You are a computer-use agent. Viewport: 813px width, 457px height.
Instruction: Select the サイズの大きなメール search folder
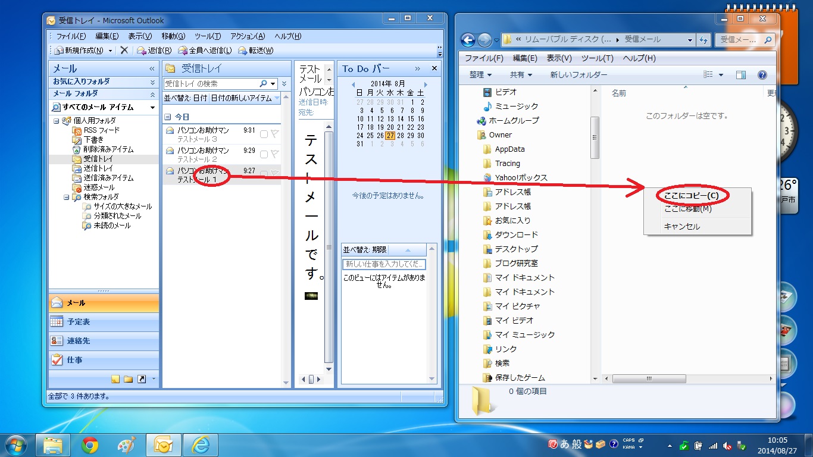pyautogui.click(x=117, y=206)
